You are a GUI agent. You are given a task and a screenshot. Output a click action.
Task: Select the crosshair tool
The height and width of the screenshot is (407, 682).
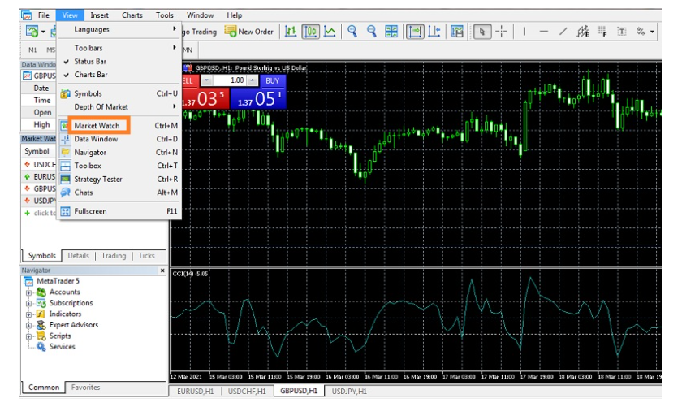tap(501, 32)
